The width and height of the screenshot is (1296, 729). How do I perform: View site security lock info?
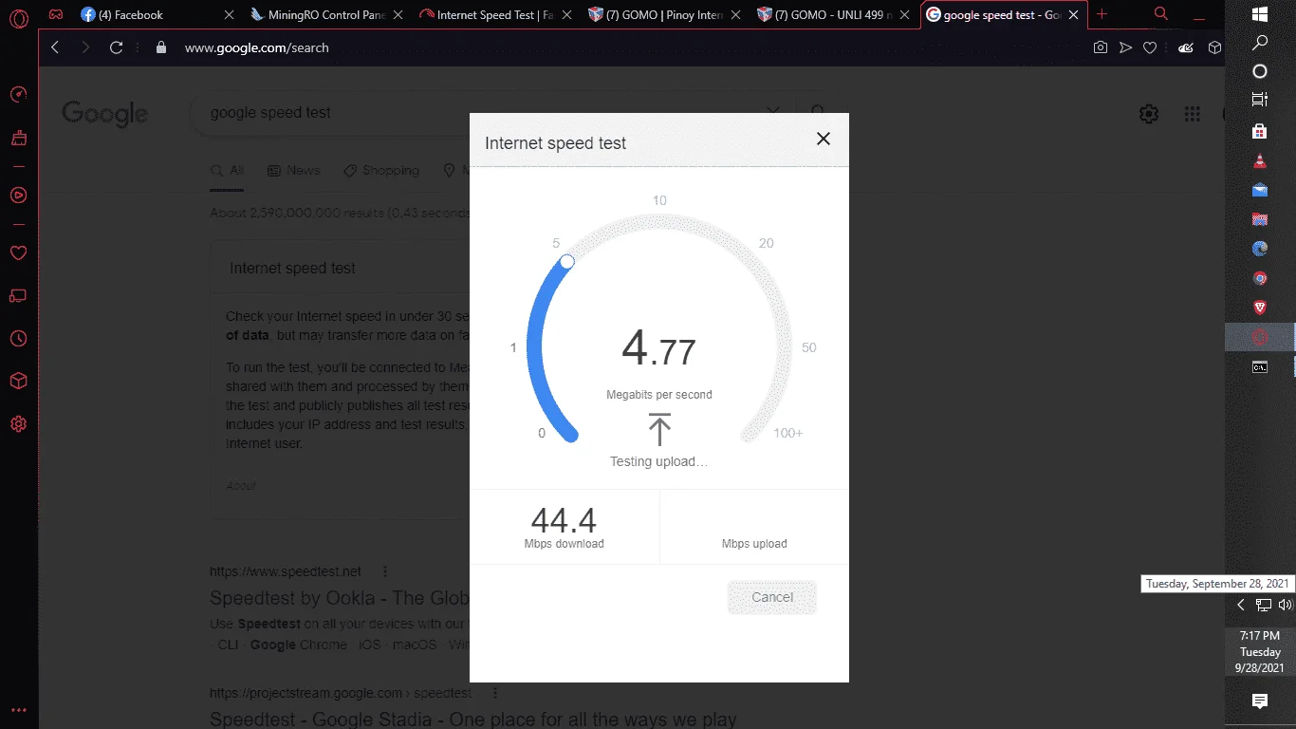coord(160,47)
